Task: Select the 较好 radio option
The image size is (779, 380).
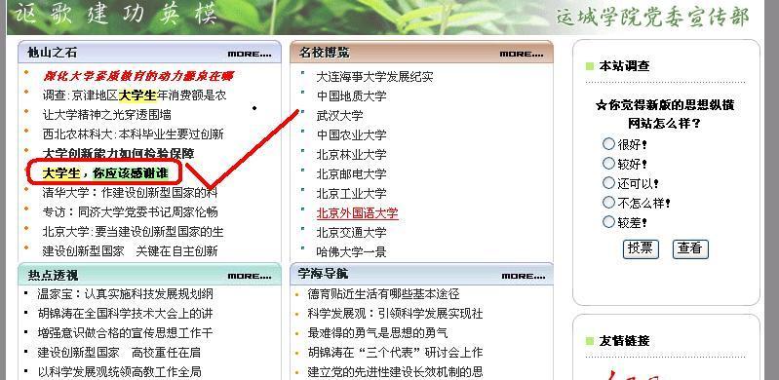Action: click(608, 164)
